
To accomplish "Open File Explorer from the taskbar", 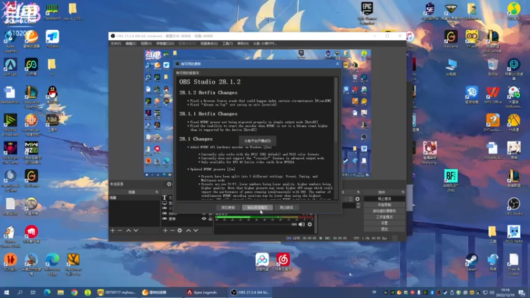I will [x=60, y=292].
